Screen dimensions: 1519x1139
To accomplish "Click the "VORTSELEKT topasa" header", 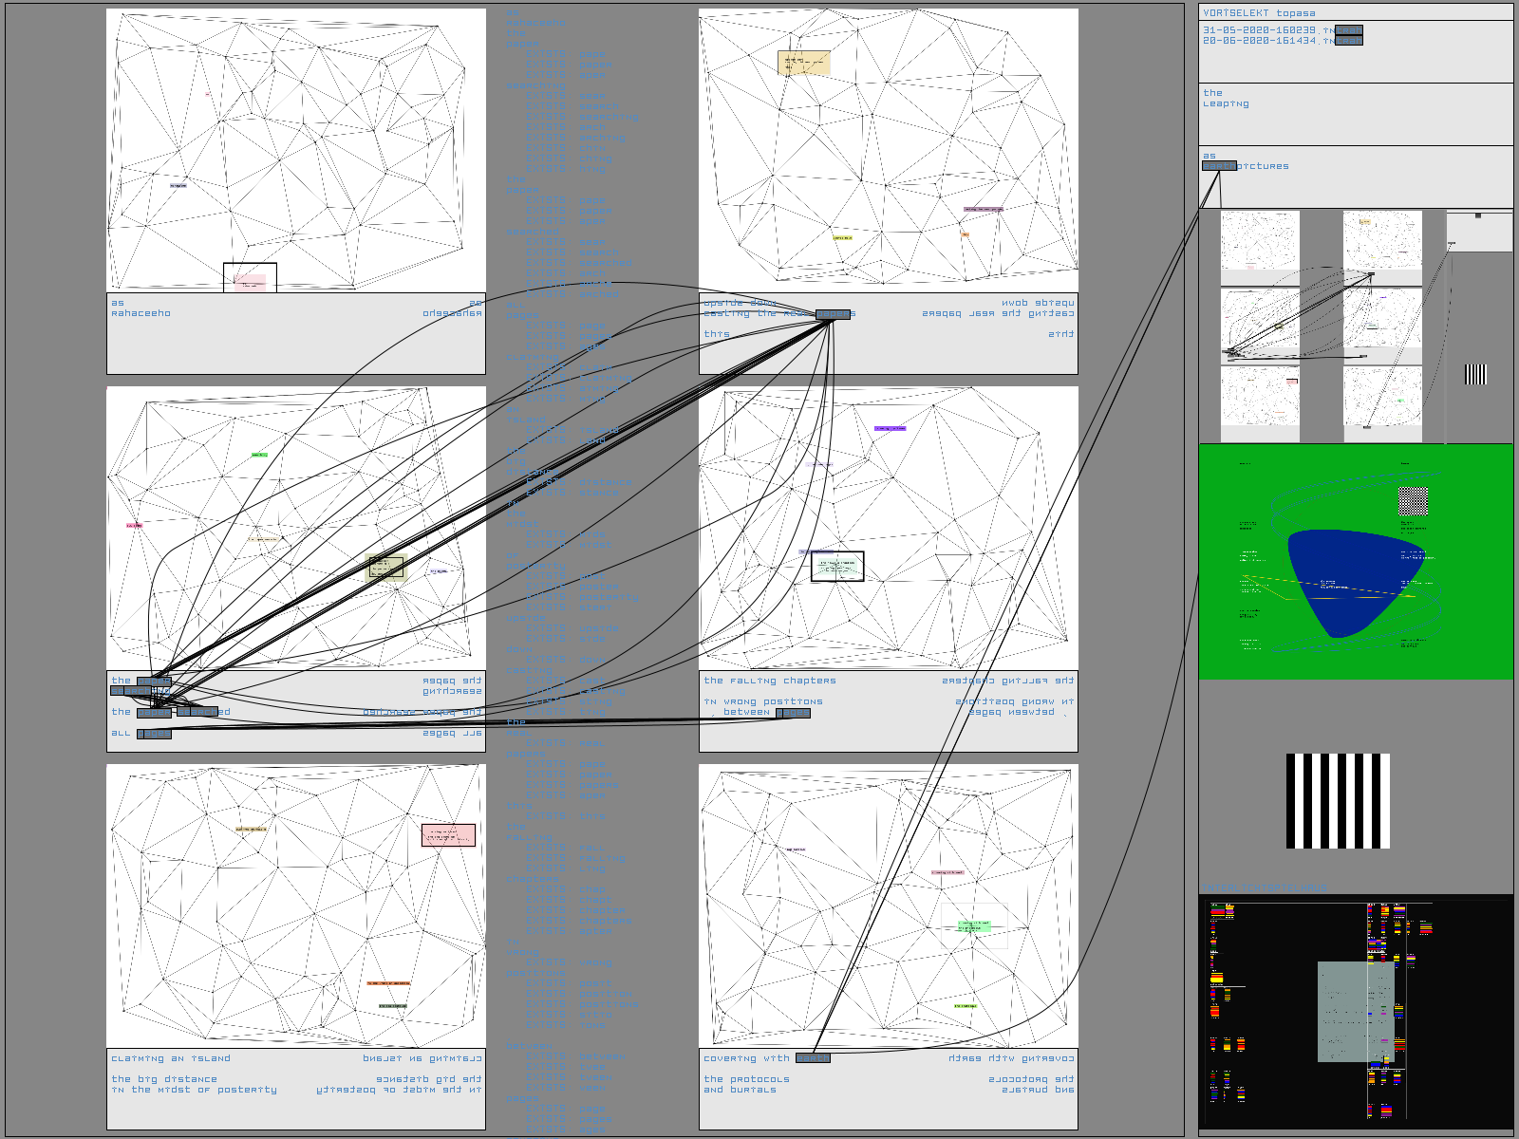I will [1259, 13].
